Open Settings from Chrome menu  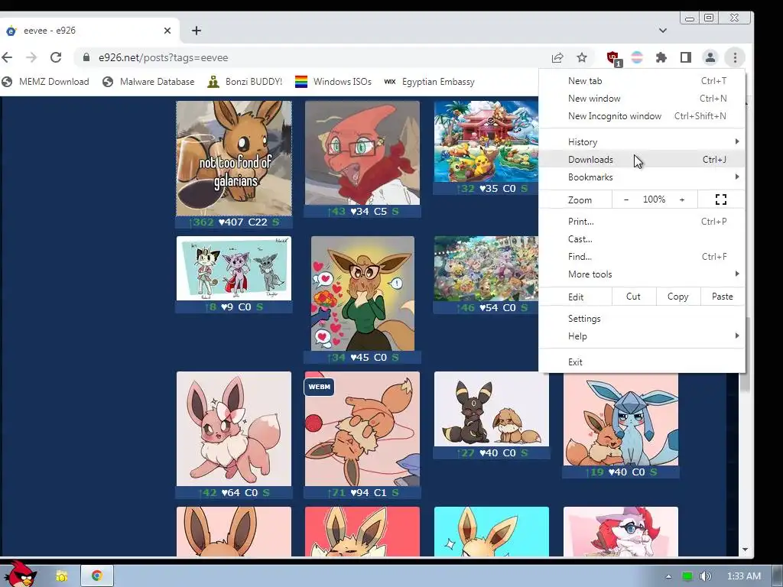click(x=642, y=319)
